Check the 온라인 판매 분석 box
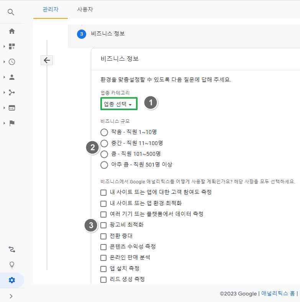The image size is (300, 302). [x=103, y=258]
